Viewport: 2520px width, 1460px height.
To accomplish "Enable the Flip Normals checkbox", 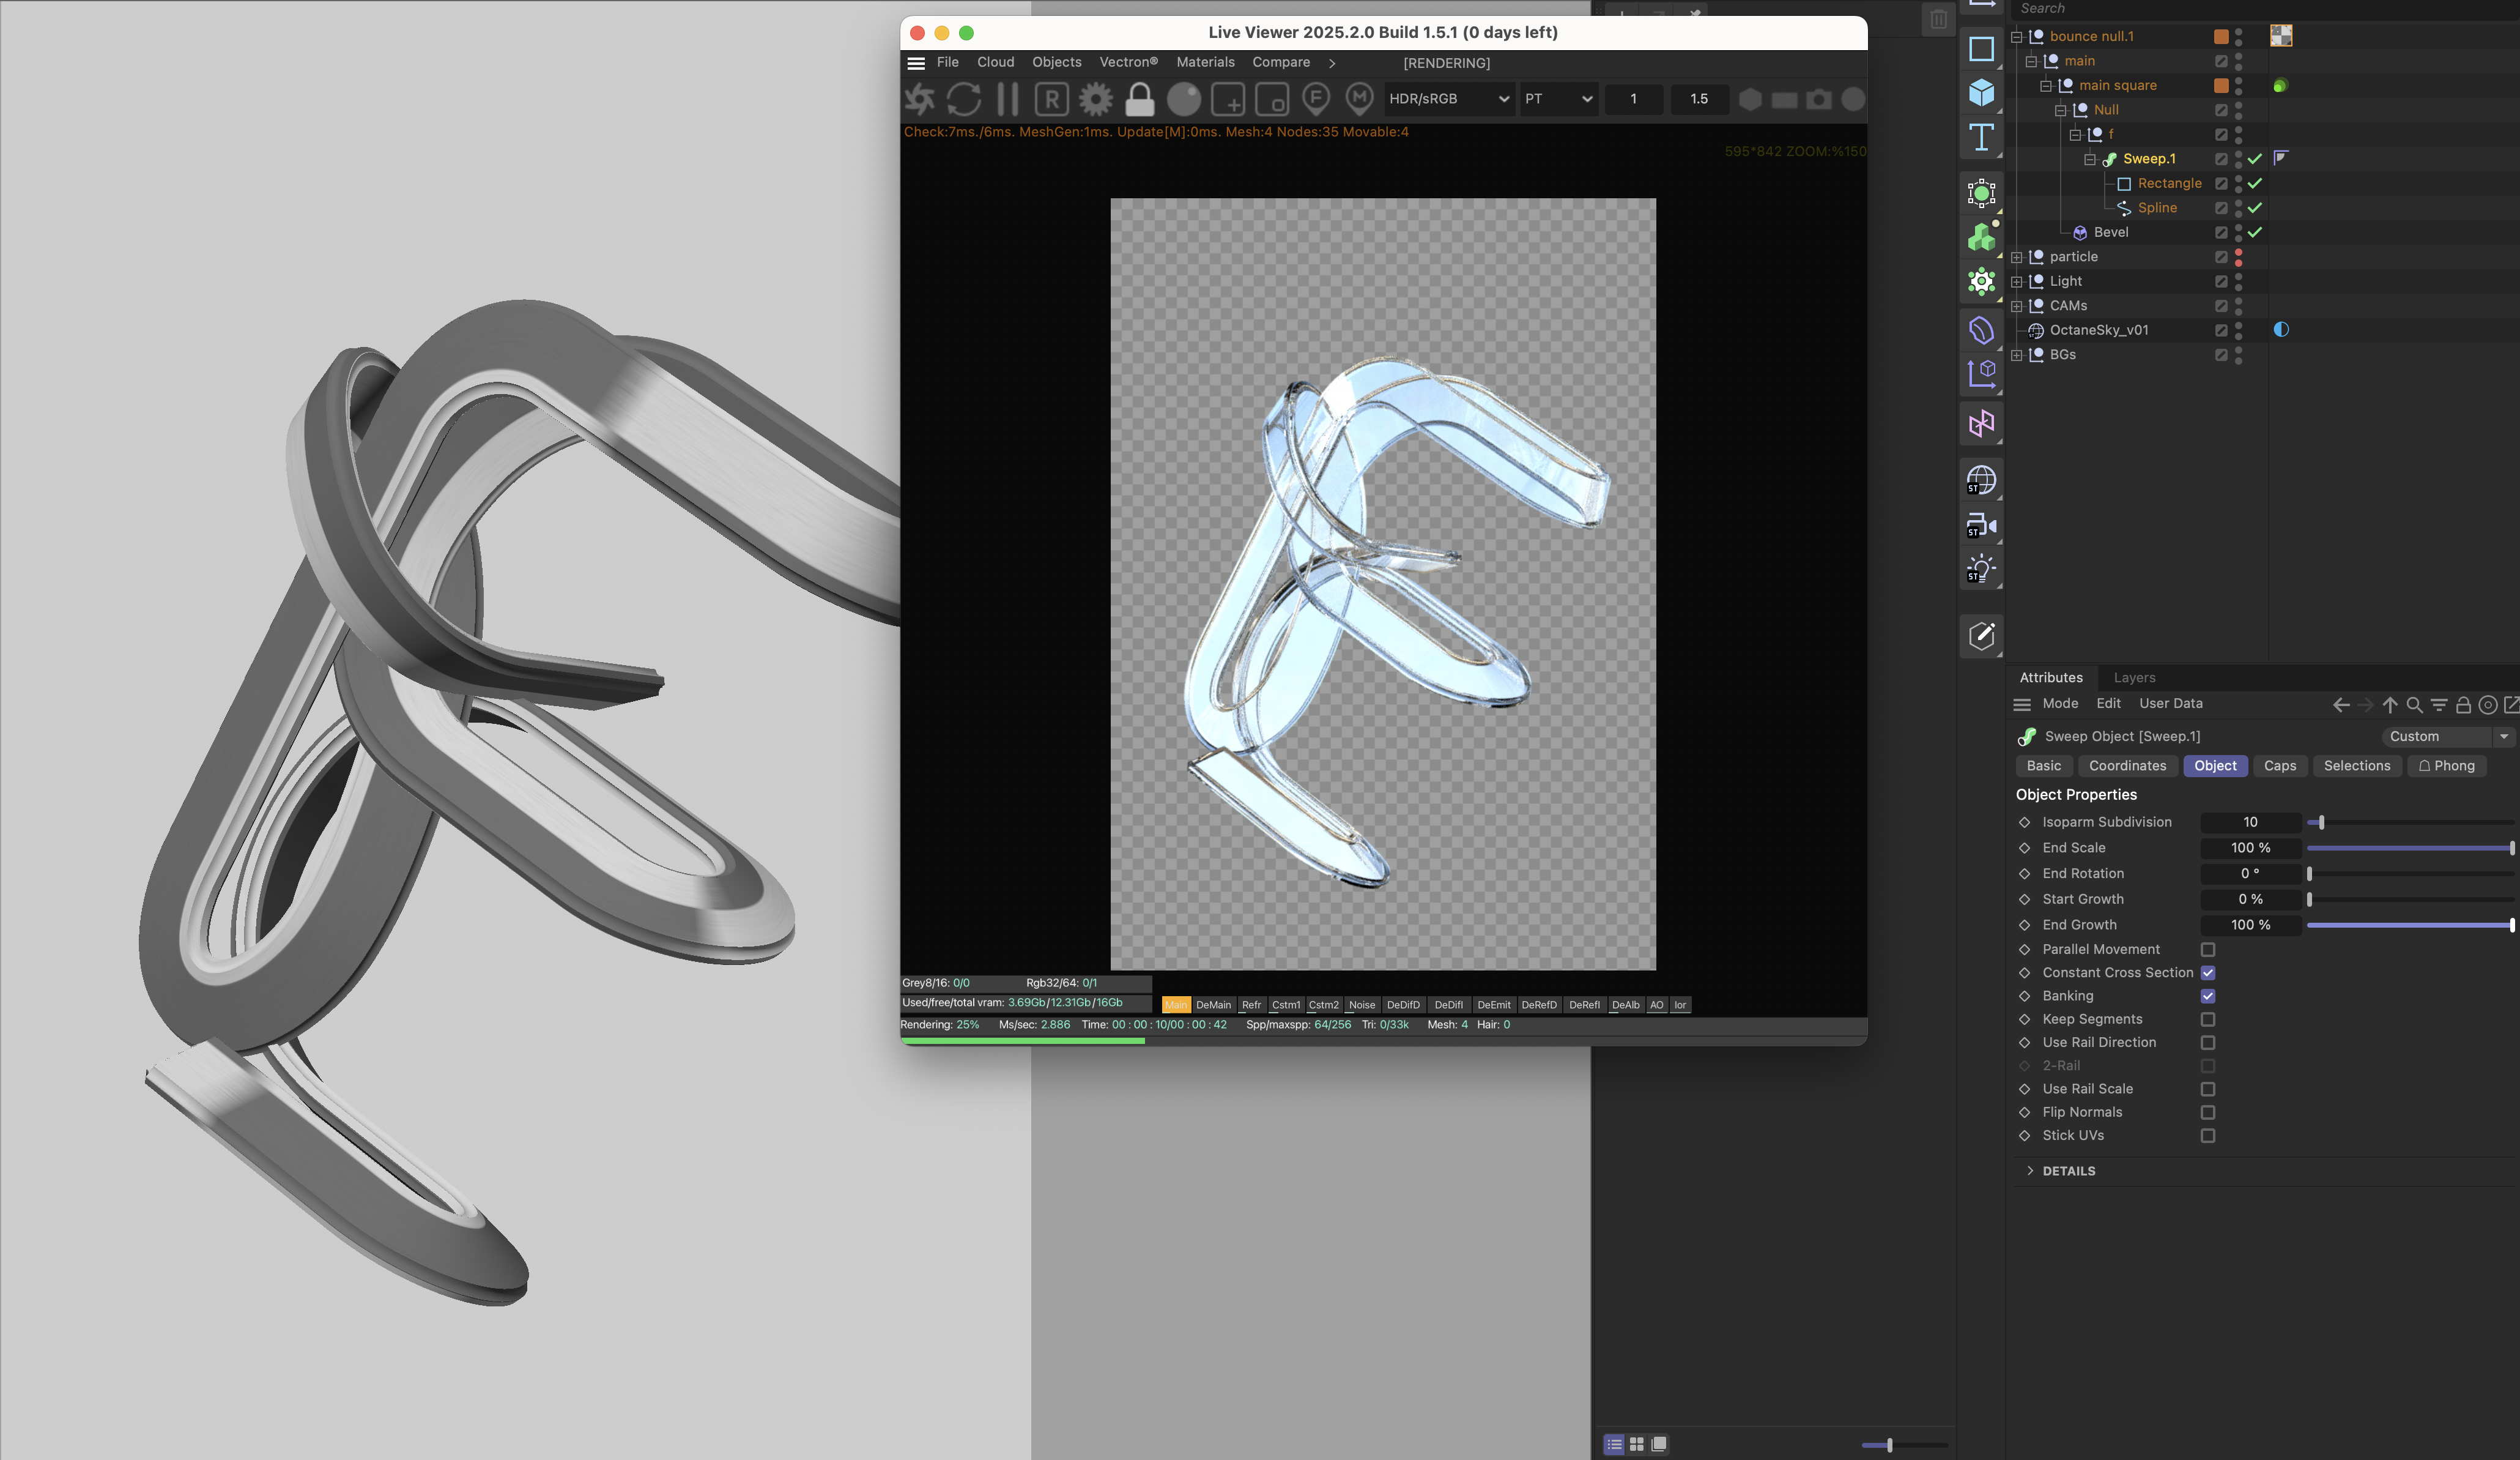I will tap(2208, 1112).
